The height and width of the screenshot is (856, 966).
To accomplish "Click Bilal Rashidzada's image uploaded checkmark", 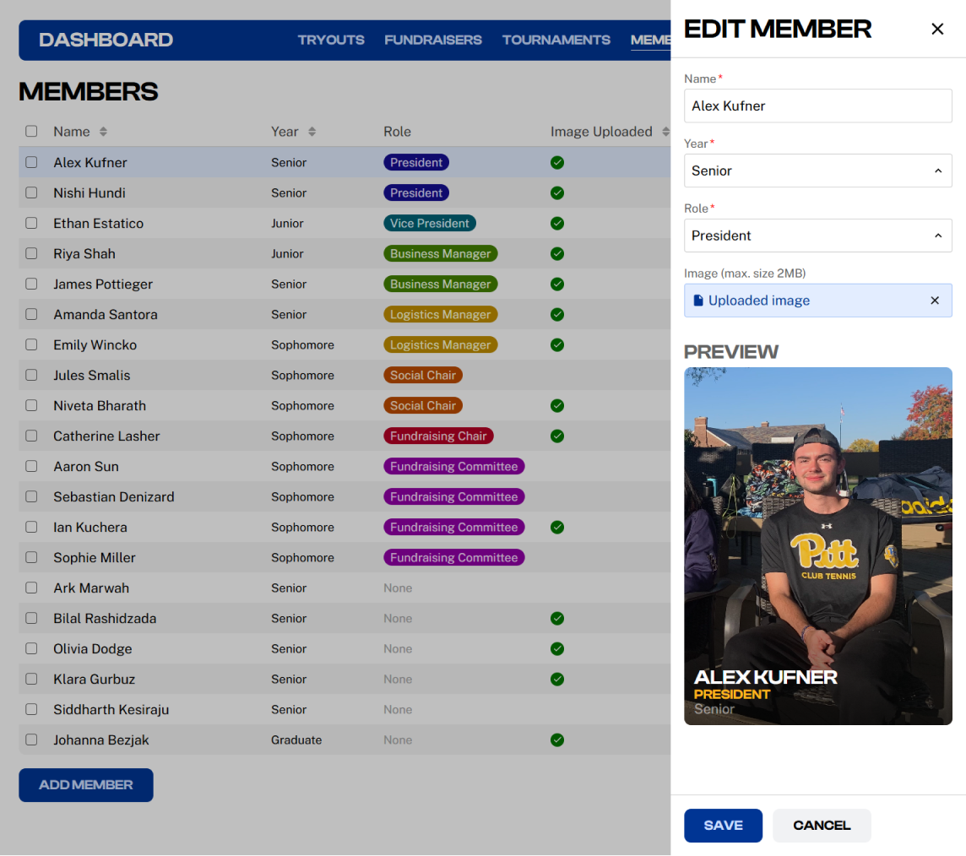I will (557, 618).
